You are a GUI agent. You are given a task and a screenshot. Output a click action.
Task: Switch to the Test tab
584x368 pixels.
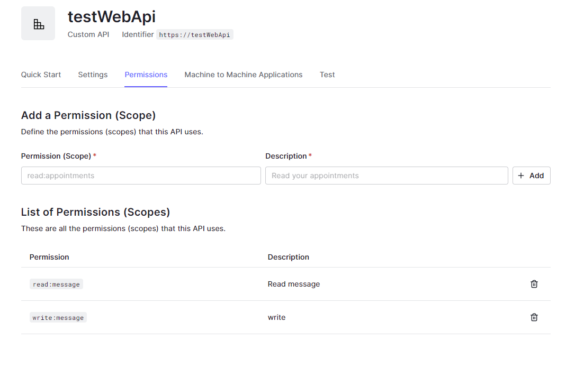coord(327,75)
